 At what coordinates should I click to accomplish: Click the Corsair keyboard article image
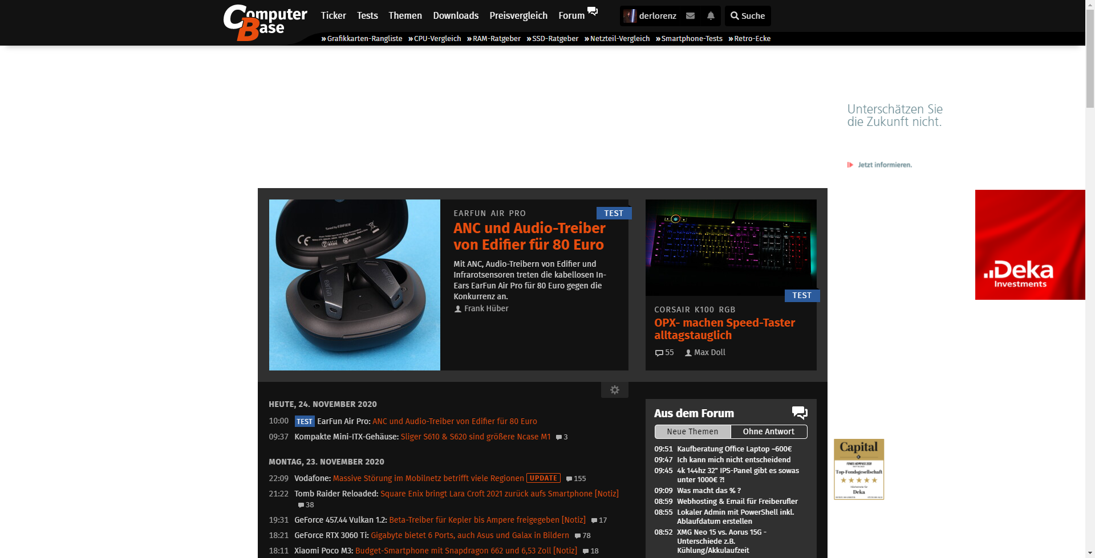(731, 247)
